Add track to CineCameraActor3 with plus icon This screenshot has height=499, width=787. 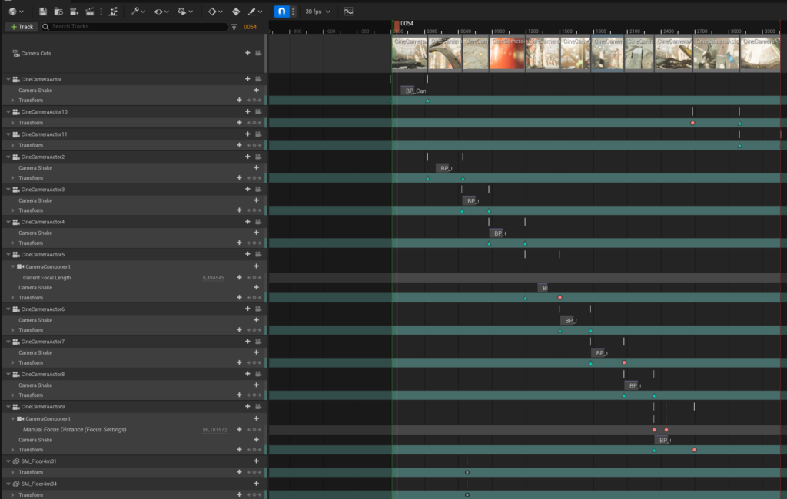(x=247, y=189)
